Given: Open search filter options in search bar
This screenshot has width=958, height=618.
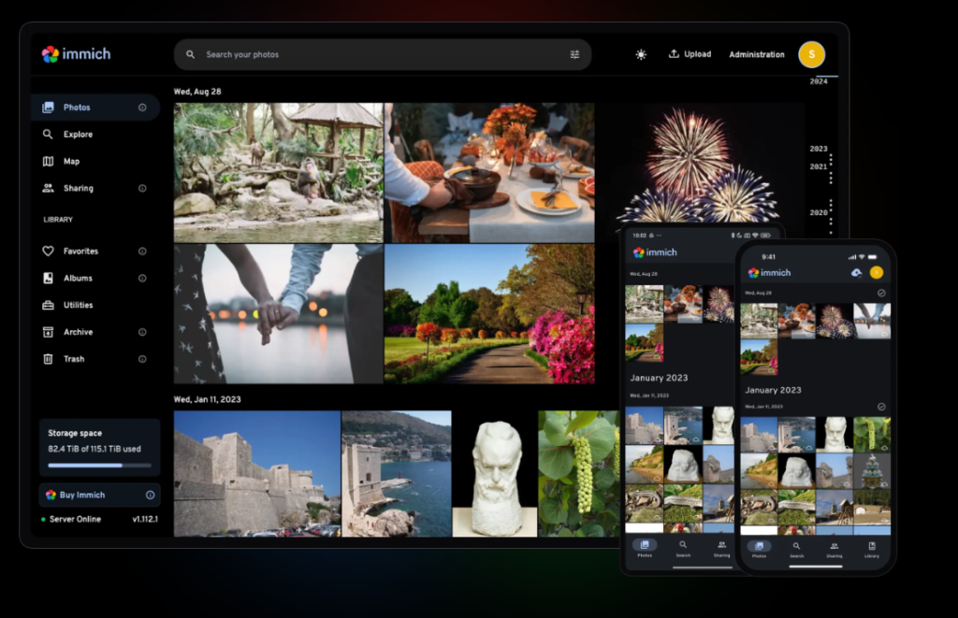Looking at the screenshot, I should pos(574,54).
